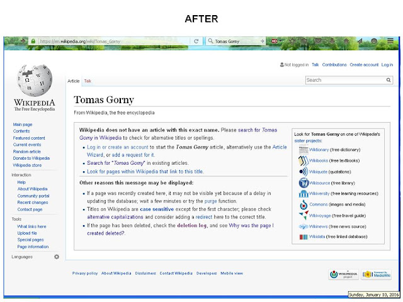
Task: Open the deletion log link
Action: click(x=191, y=225)
